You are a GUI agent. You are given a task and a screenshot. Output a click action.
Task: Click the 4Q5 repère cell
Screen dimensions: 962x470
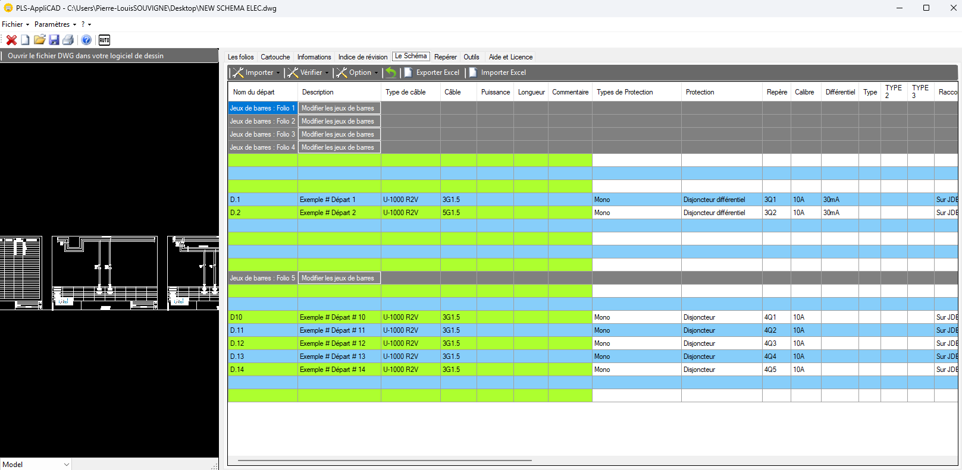tap(776, 370)
